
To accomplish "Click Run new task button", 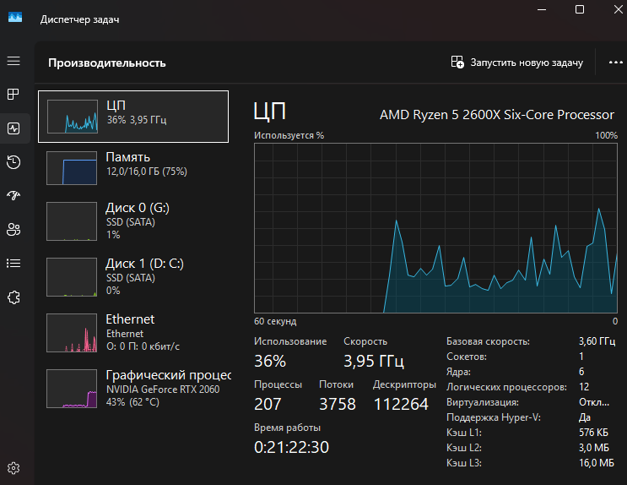I will coord(517,63).
